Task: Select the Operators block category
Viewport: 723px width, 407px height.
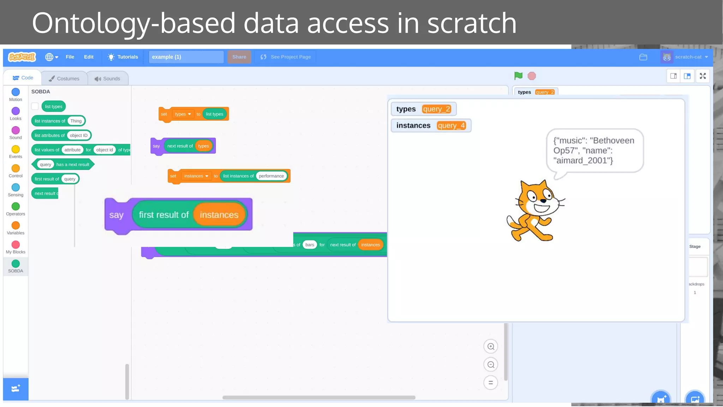Action: coord(16,209)
